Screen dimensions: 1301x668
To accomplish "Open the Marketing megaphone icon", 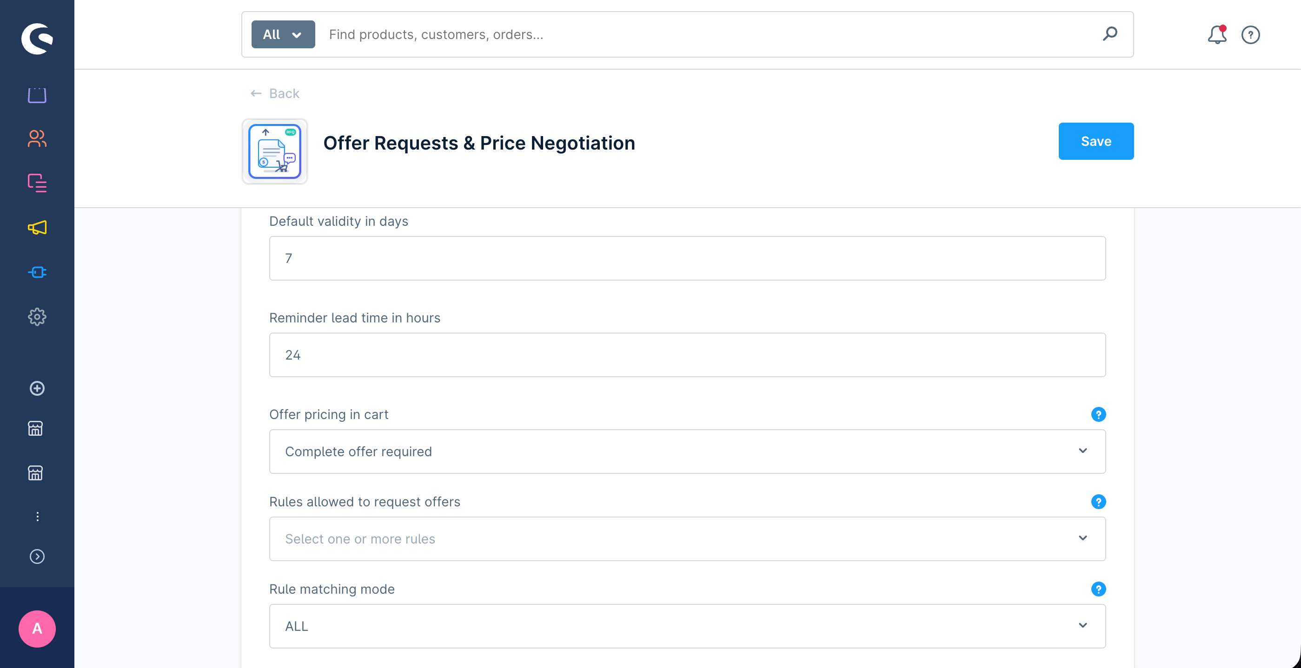I will pos(37,228).
